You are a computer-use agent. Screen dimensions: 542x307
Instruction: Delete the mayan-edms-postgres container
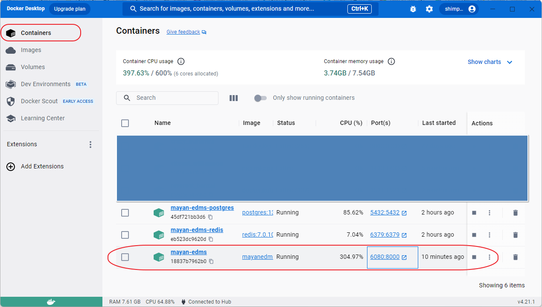[515, 213]
